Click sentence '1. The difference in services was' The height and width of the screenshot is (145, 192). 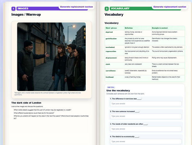(126, 99)
